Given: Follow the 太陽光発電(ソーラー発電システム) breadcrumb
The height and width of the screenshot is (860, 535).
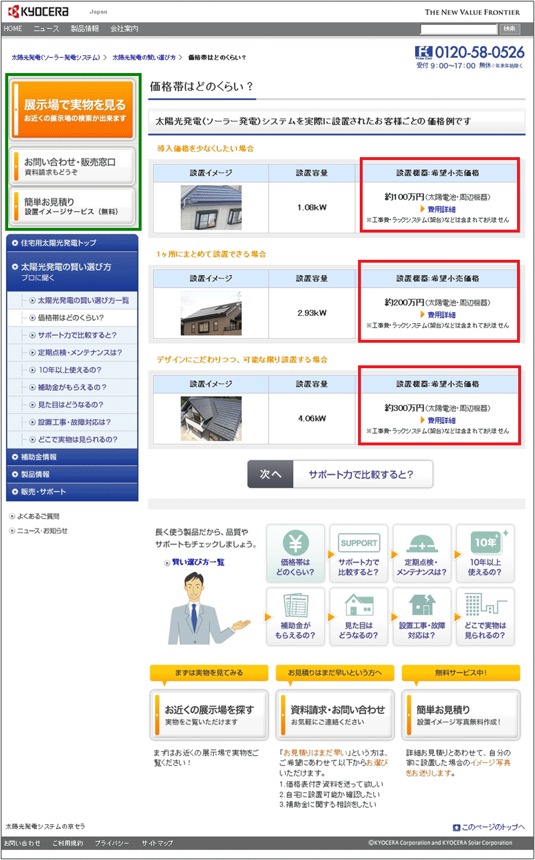Looking at the screenshot, I should (x=55, y=57).
